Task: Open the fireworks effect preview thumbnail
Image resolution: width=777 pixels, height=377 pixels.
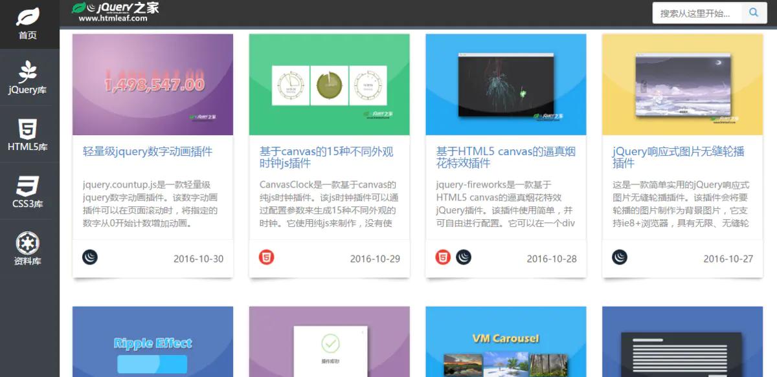Action: 506,85
